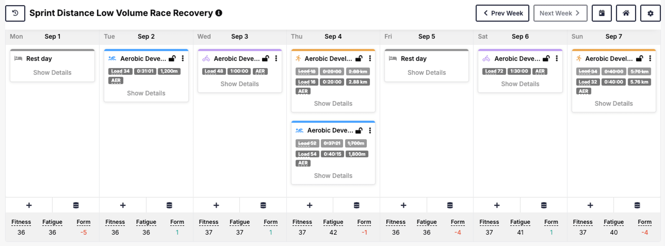Toggle the lock on Sunday run workout
Image resolution: width=665 pixels, height=246 pixels.
(x=640, y=58)
